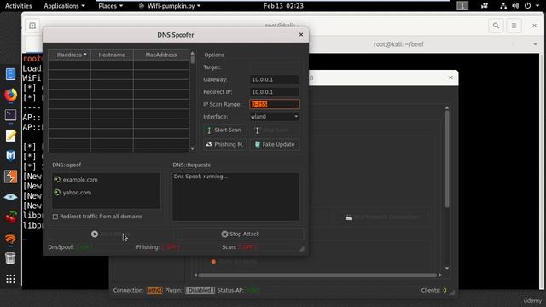
Task: Click the disabled Stop Scan button
Action: coord(275,130)
